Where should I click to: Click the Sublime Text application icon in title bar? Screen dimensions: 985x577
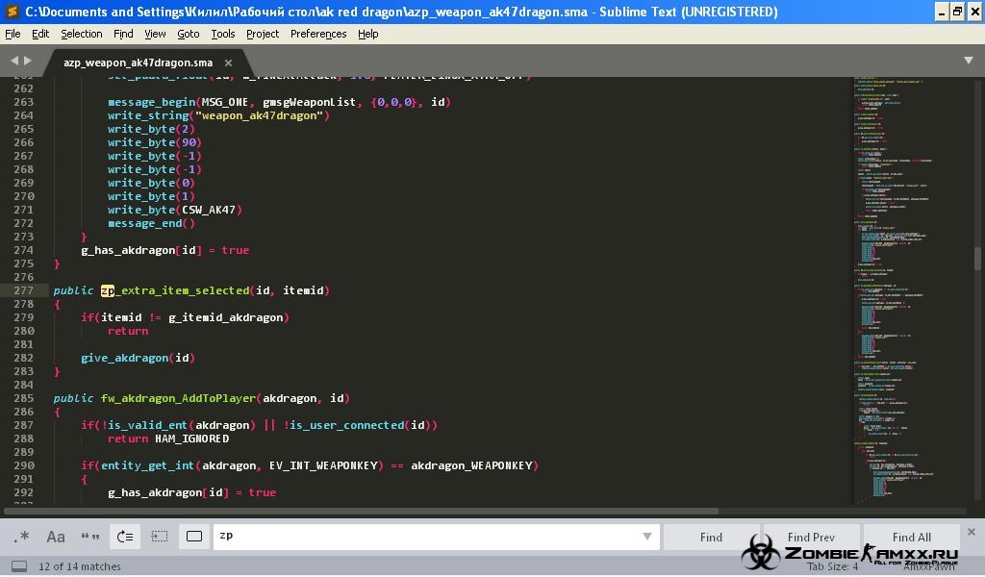point(12,12)
